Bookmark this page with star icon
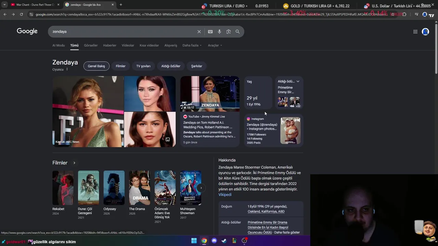Viewport: 438px width, 246px height. 393,14
